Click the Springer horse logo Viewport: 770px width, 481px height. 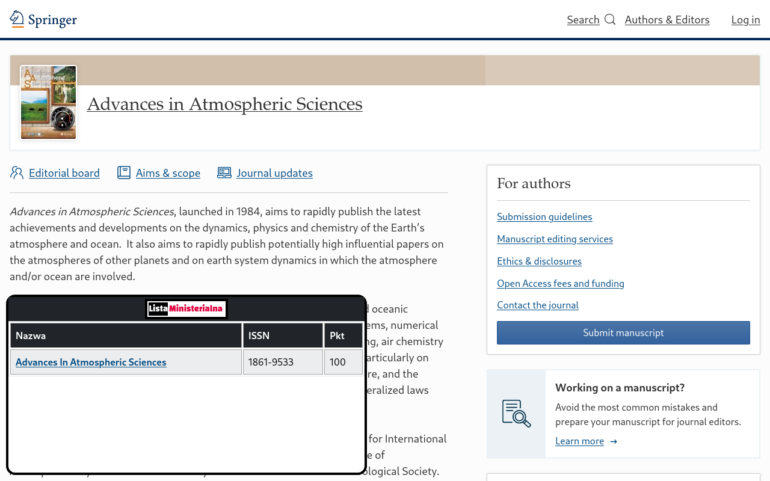[17, 19]
